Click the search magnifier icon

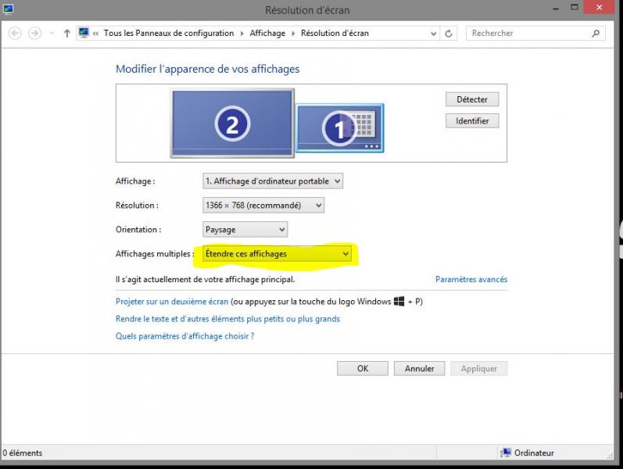coord(596,34)
